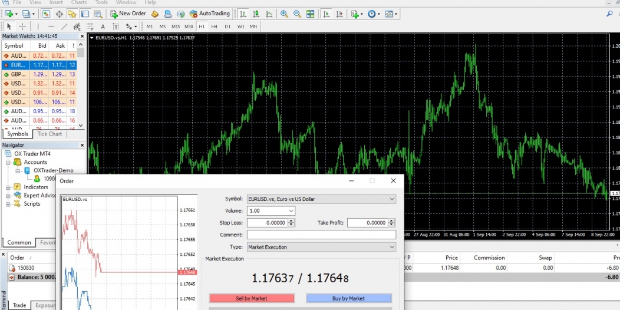
Task: Toggle the Auto Scroll chart icon
Action: 327,14
